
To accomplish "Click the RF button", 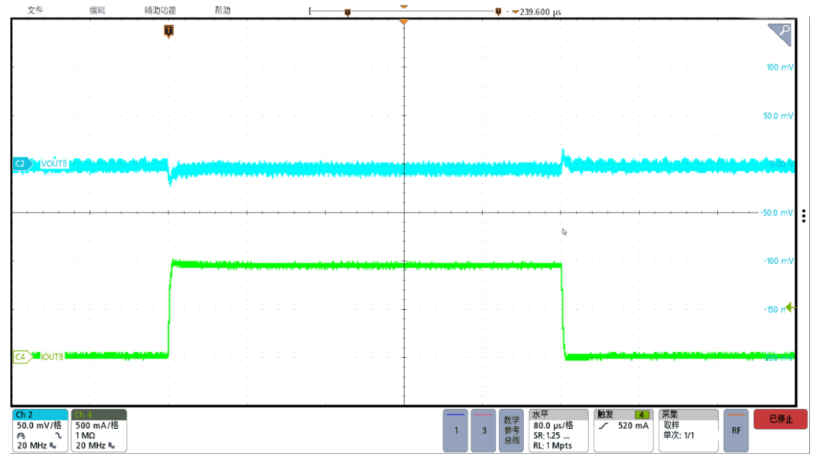I will [736, 430].
